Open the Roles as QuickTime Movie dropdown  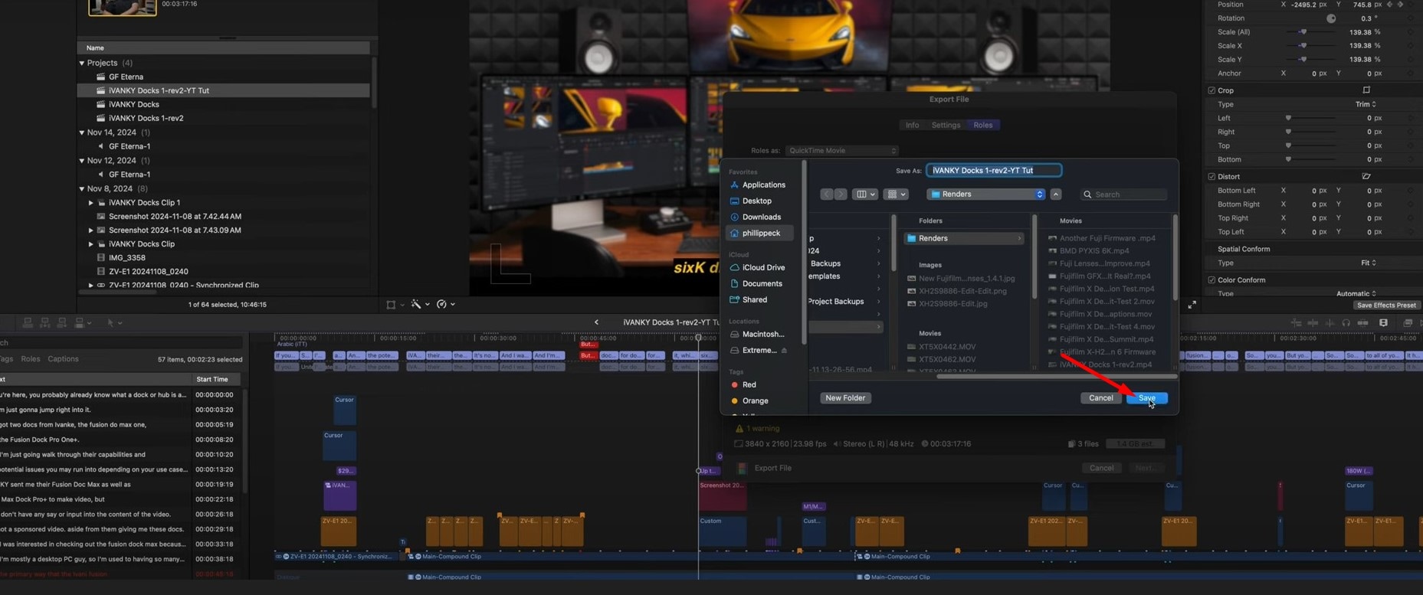[842, 151]
